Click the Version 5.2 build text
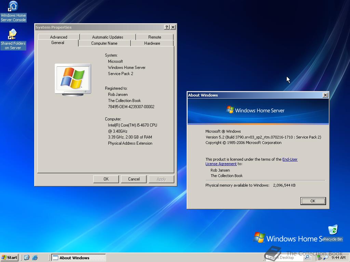This screenshot has width=350, height=262. tap(264, 137)
